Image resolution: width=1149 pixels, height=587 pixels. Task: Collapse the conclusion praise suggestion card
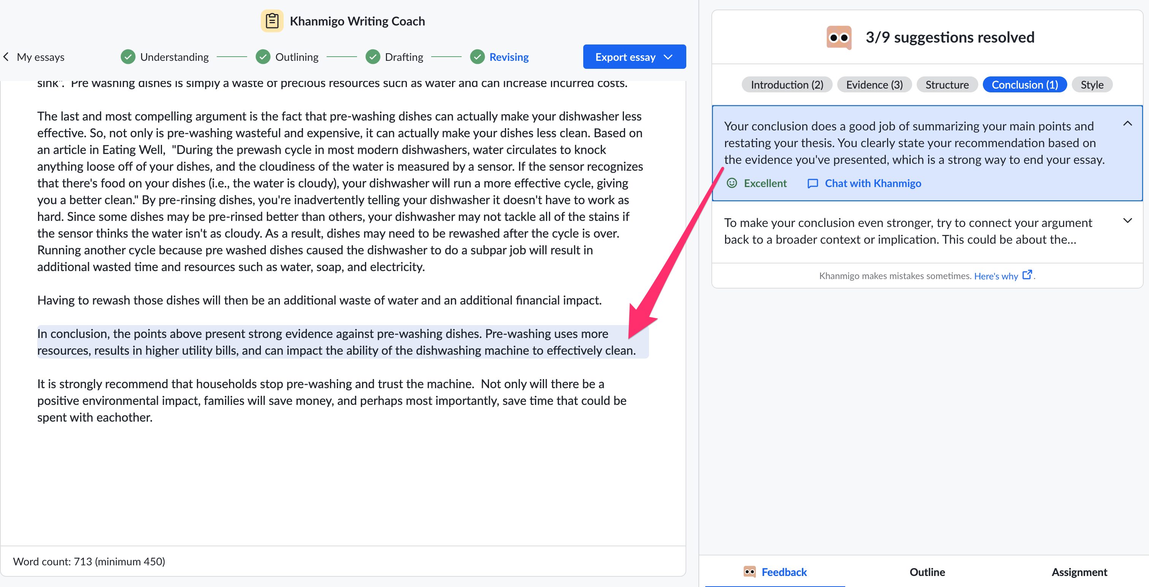click(1128, 124)
